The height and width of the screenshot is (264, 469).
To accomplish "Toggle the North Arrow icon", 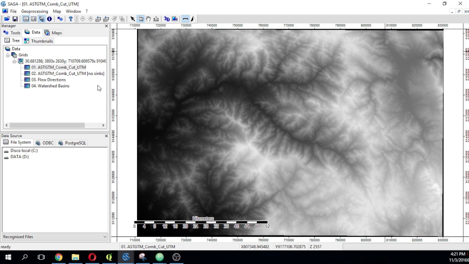I will click(x=193, y=19).
